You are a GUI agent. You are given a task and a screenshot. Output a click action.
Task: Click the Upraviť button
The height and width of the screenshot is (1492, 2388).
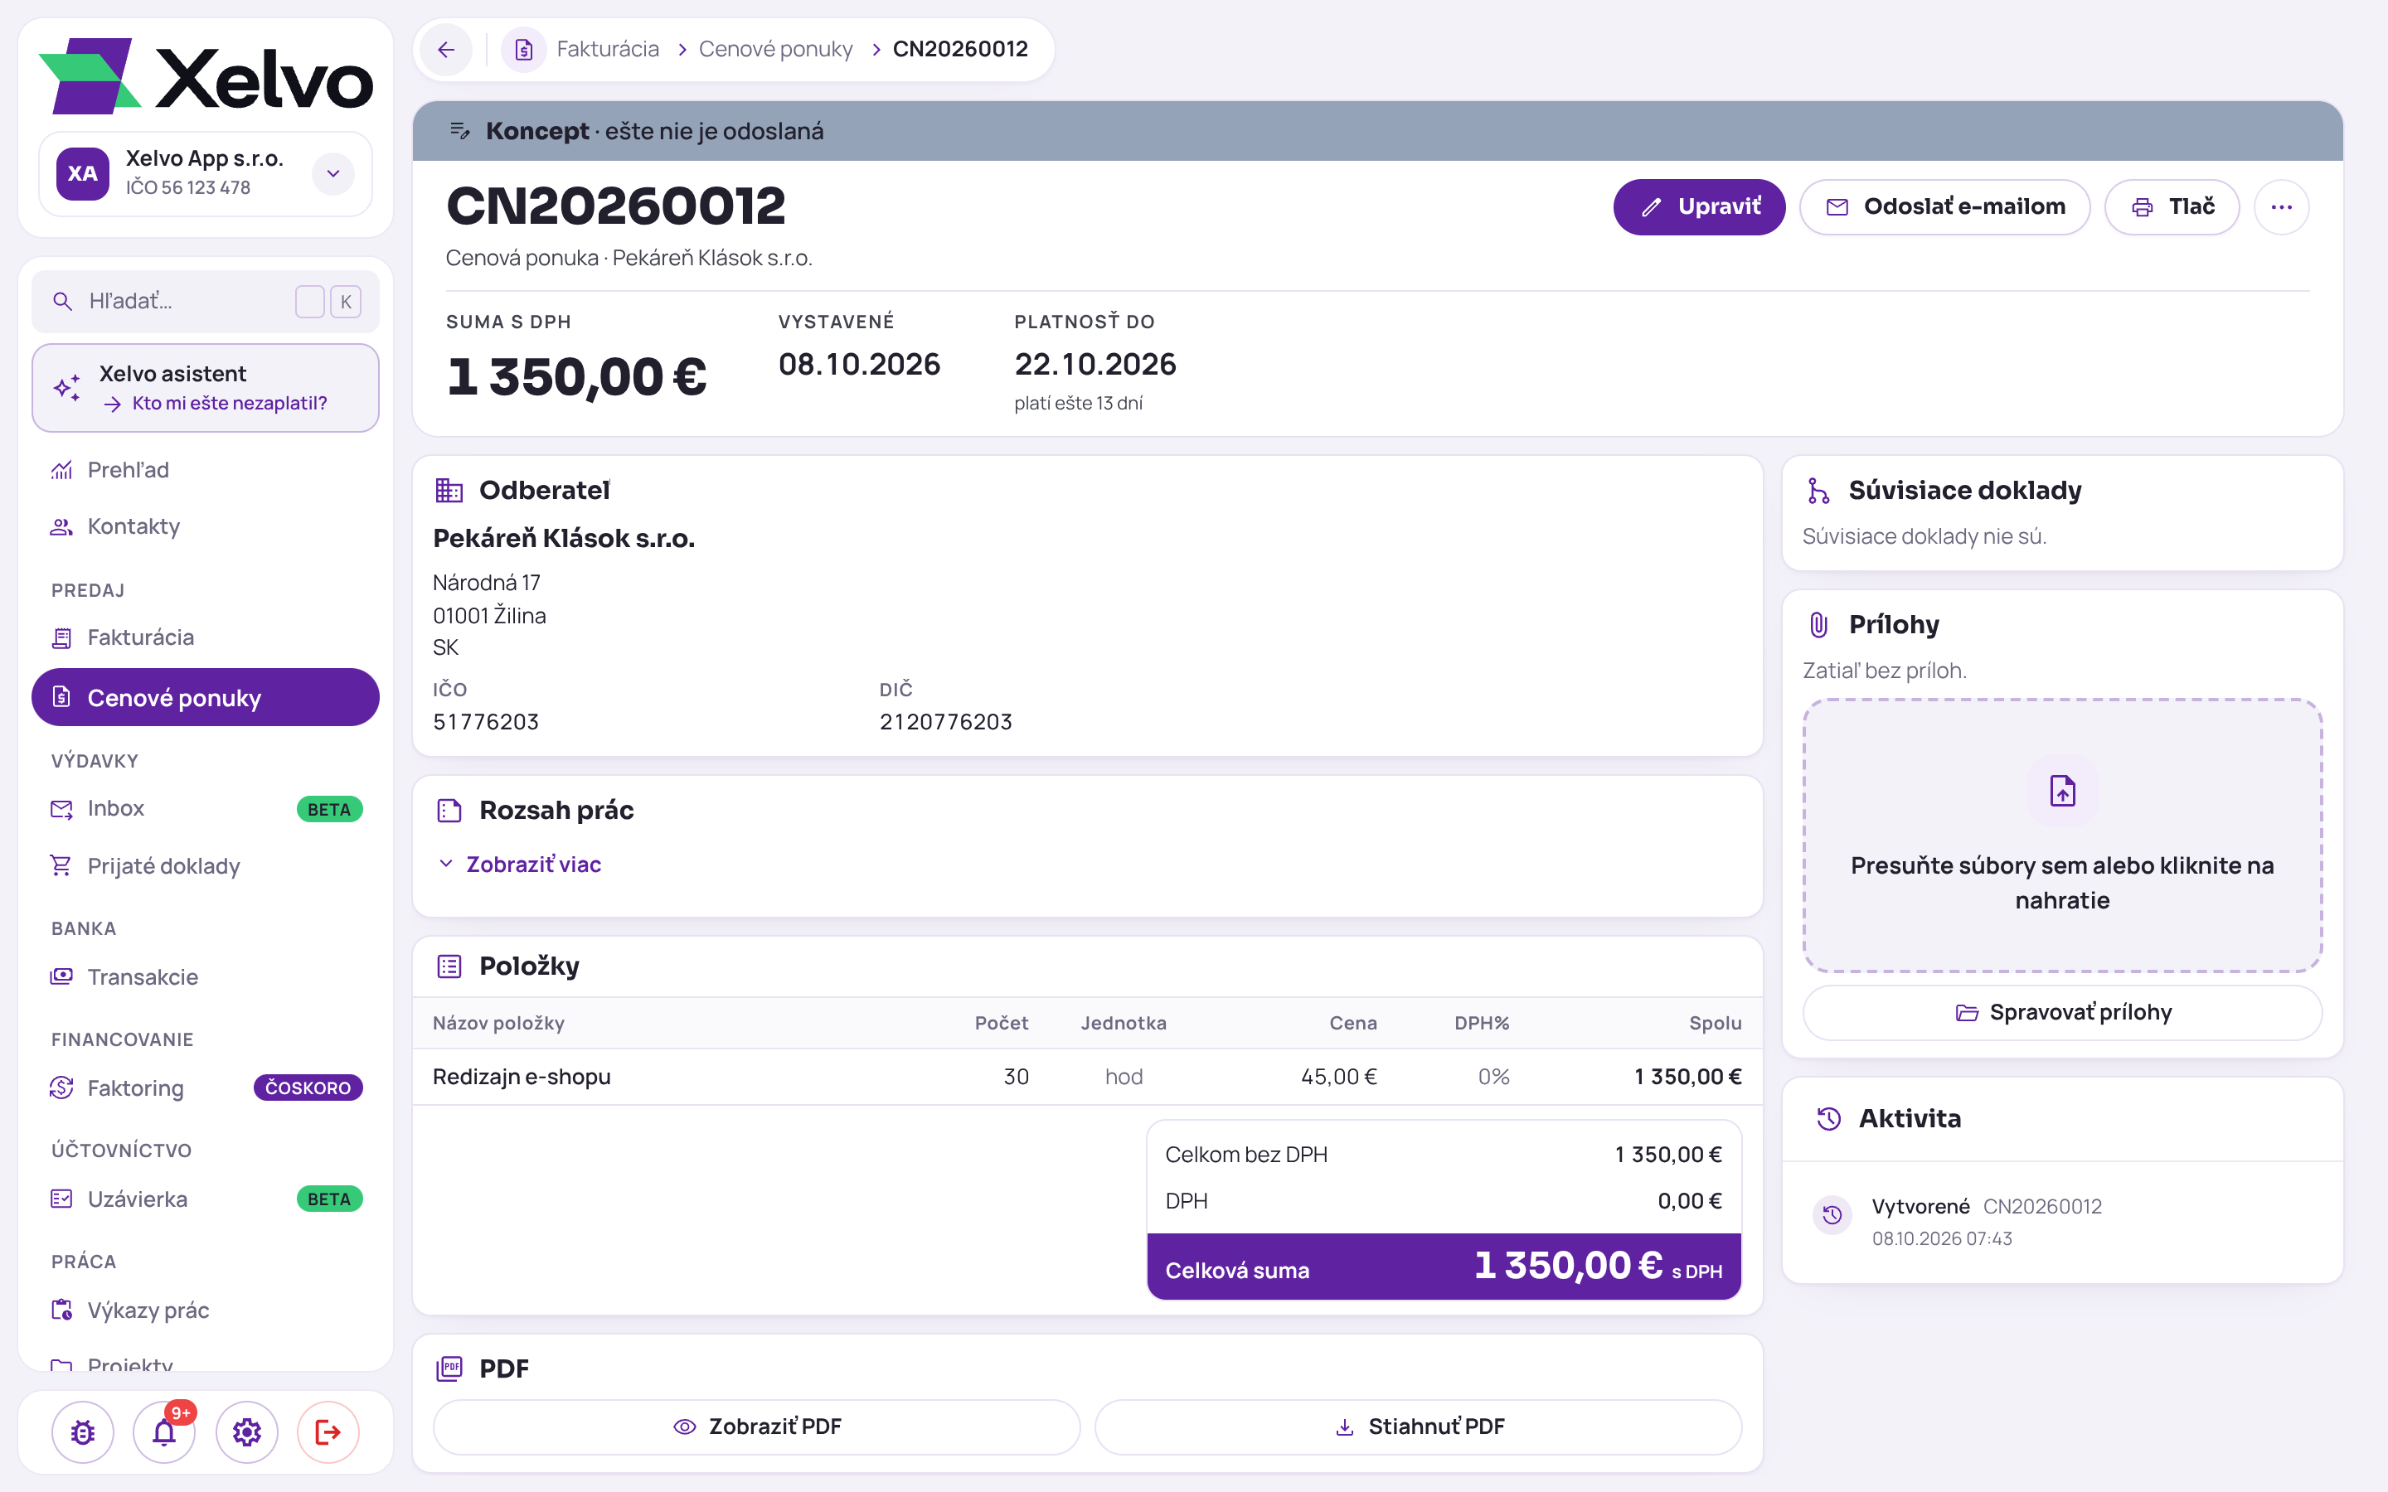click(1699, 207)
